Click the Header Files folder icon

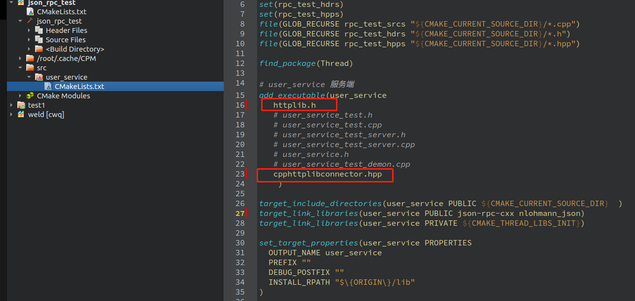pos(39,30)
